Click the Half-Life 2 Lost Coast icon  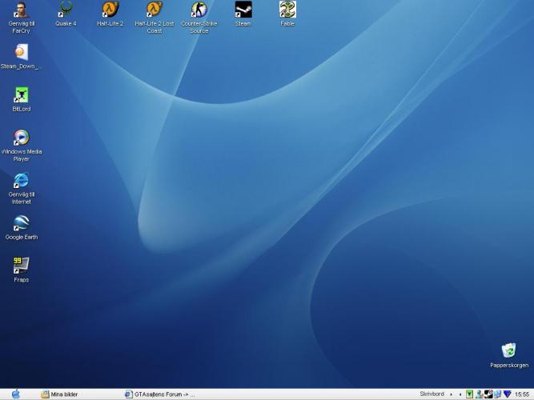coord(155,10)
